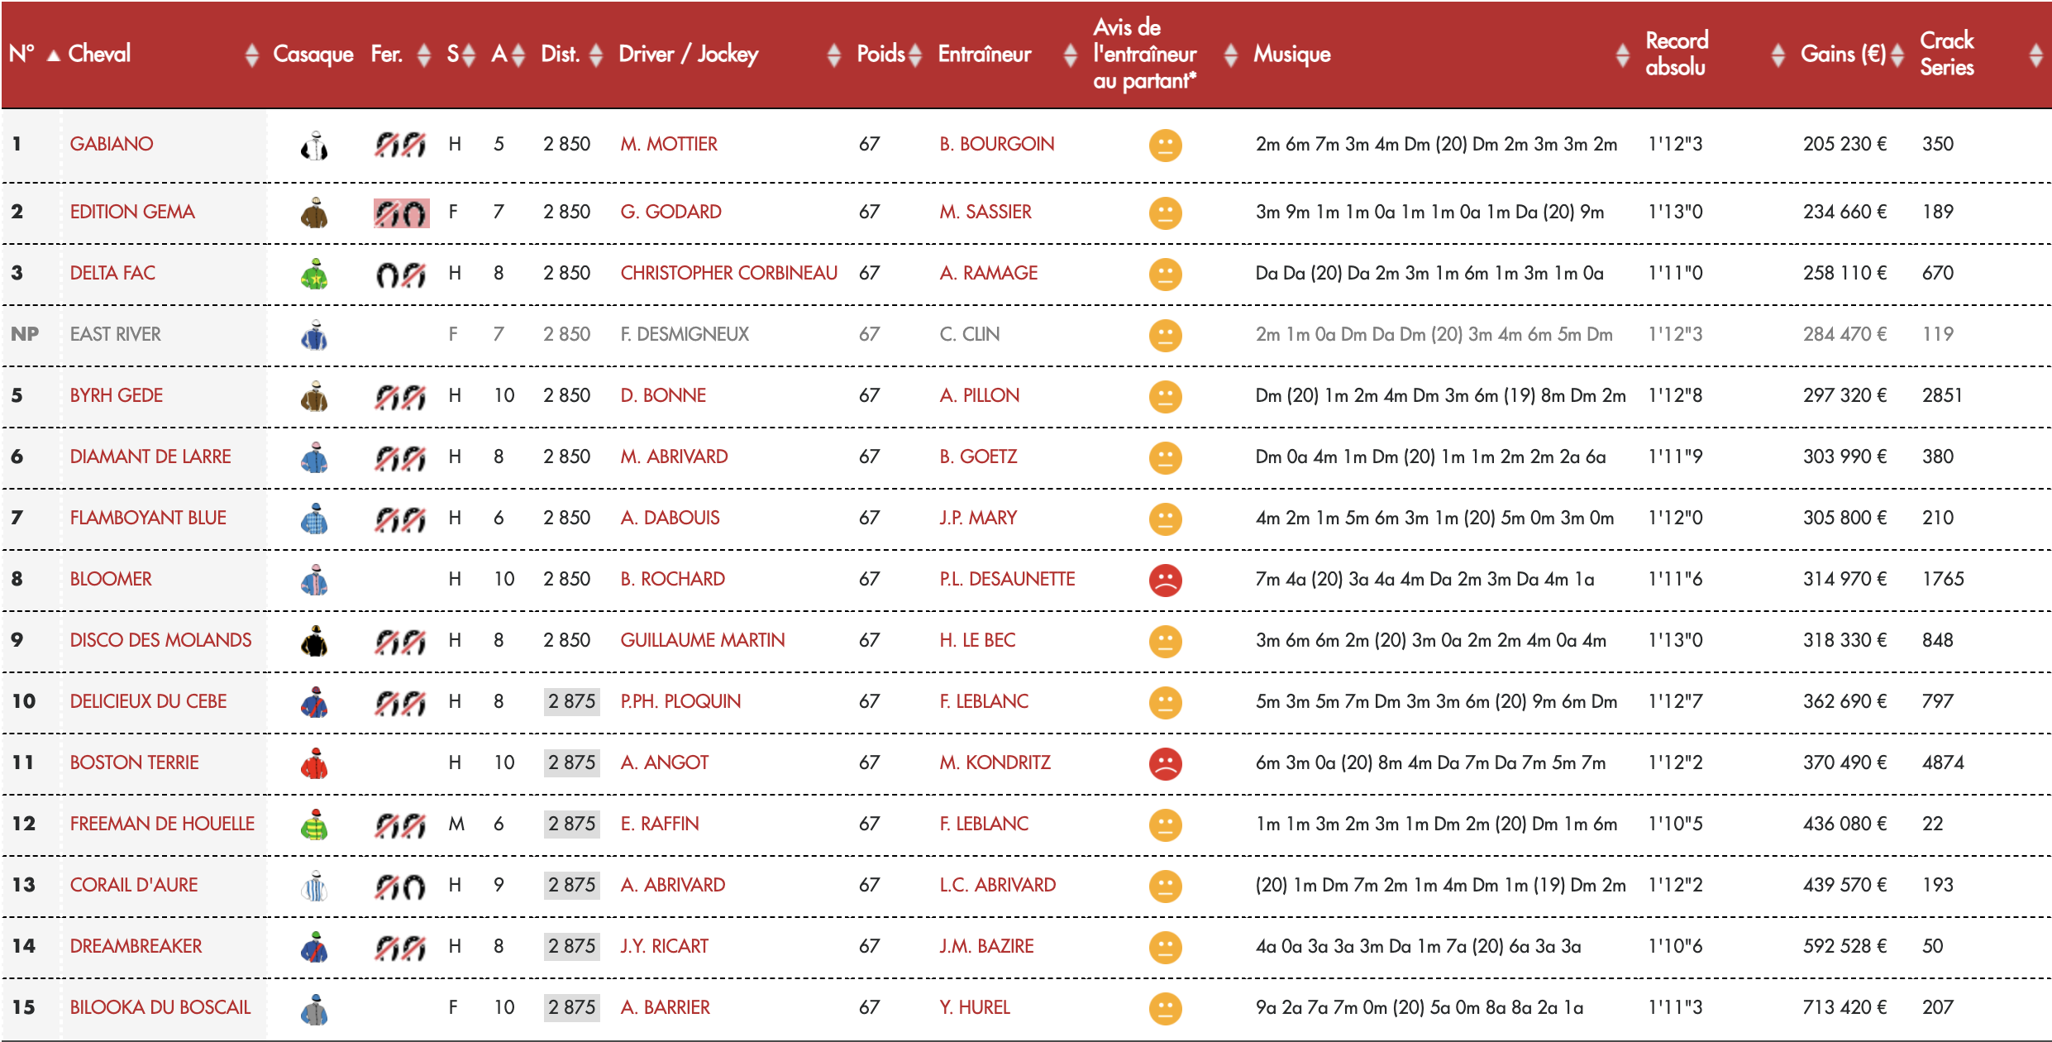This screenshot has width=2052, height=1042.
Task: Open horse GABIANO link
Action: [112, 144]
